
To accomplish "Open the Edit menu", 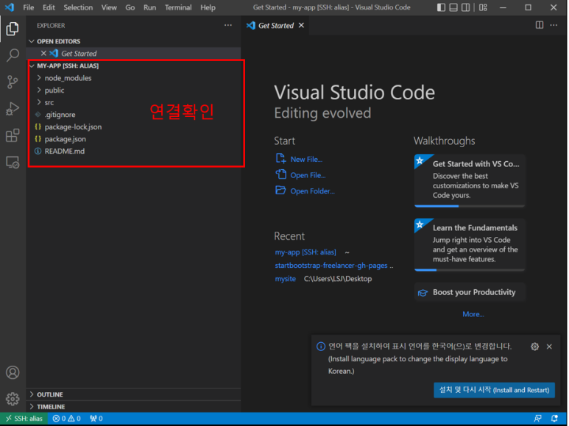I will pyautogui.click(x=49, y=7).
